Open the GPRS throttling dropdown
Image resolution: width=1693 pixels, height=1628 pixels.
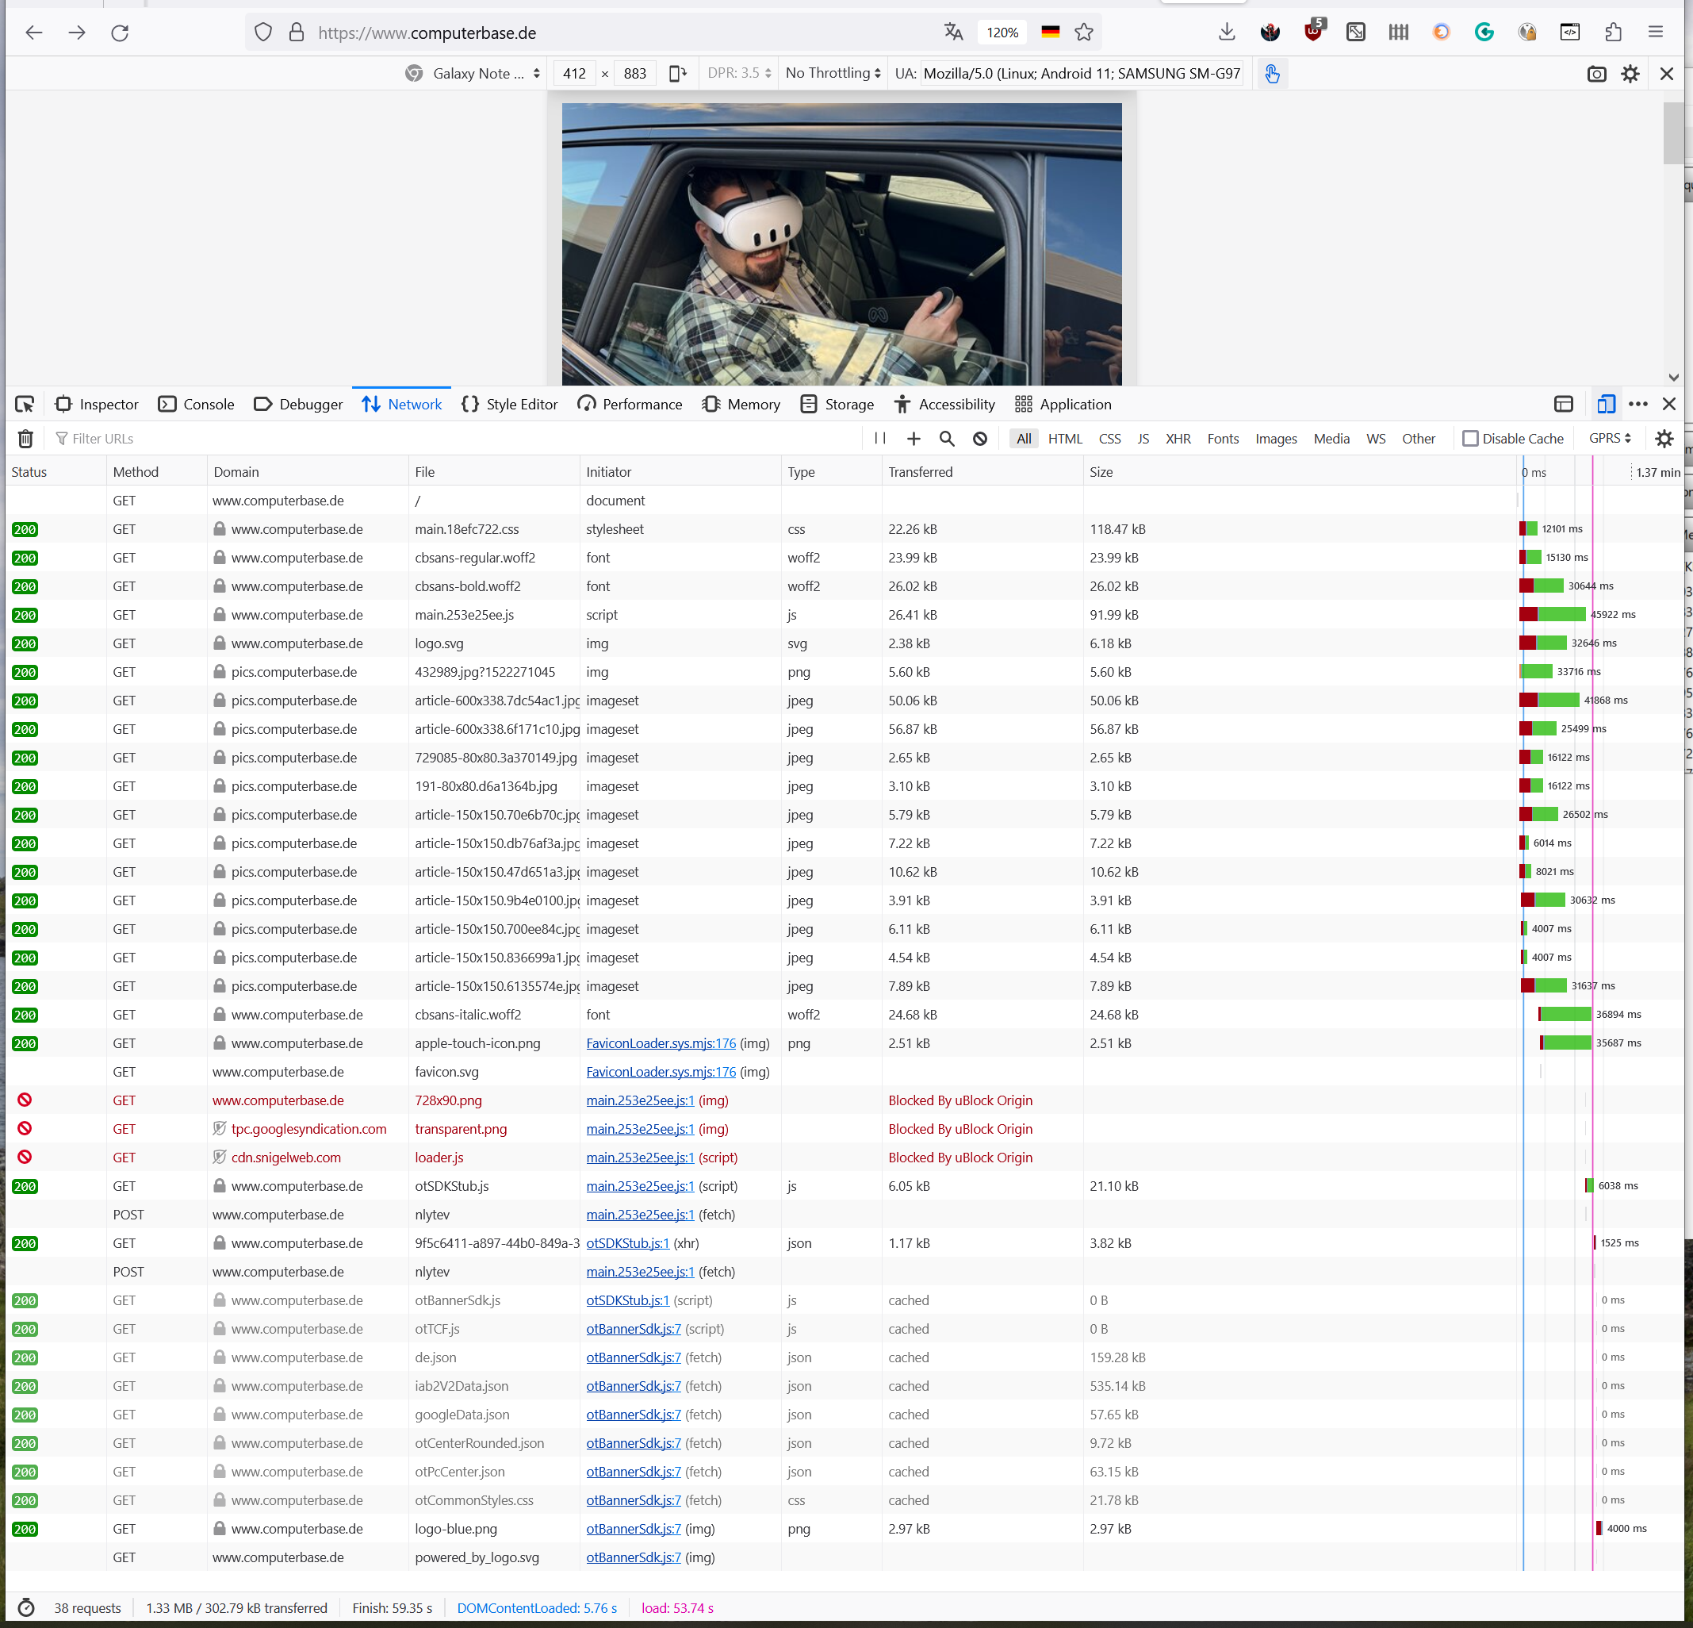(x=1609, y=438)
